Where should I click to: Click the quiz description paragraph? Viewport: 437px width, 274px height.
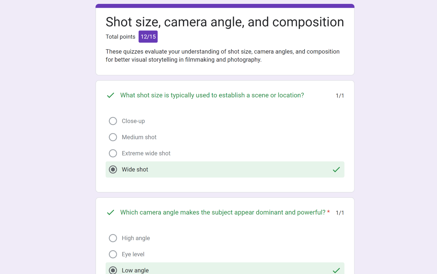coord(222,56)
